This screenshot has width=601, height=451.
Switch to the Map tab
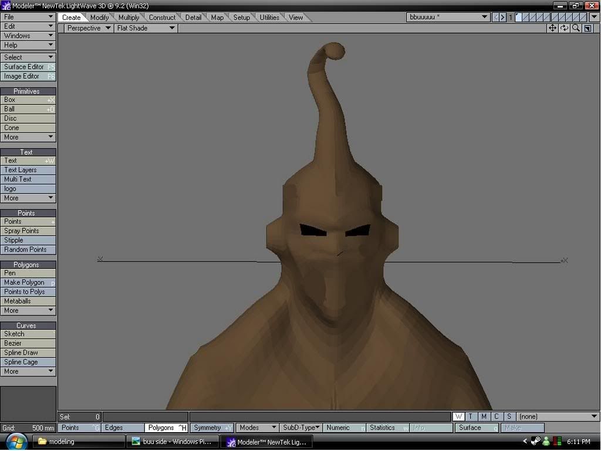click(x=217, y=18)
